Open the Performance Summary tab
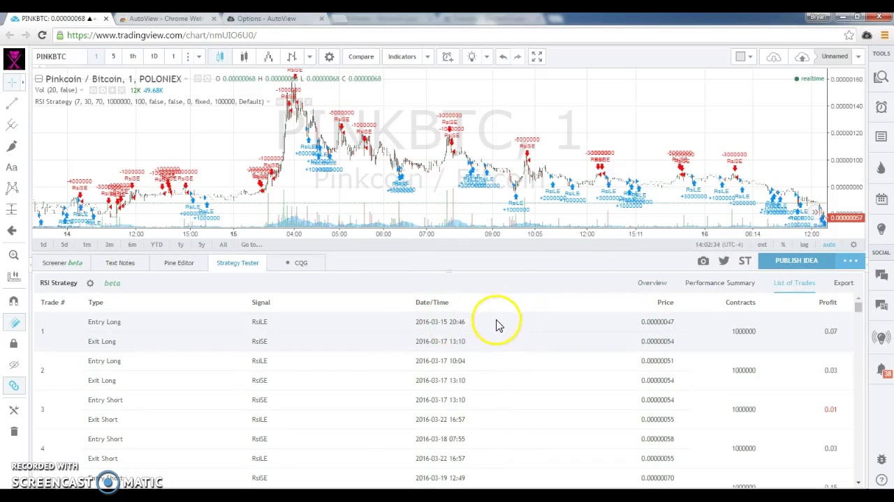 [x=719, y=283]
